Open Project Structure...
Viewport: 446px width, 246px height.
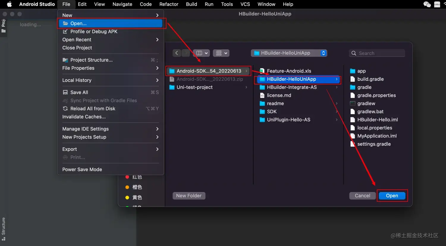[x=111, y=60]
